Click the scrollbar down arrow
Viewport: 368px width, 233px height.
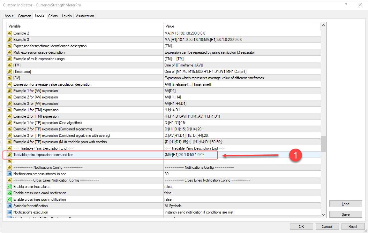tap(323, 215)
